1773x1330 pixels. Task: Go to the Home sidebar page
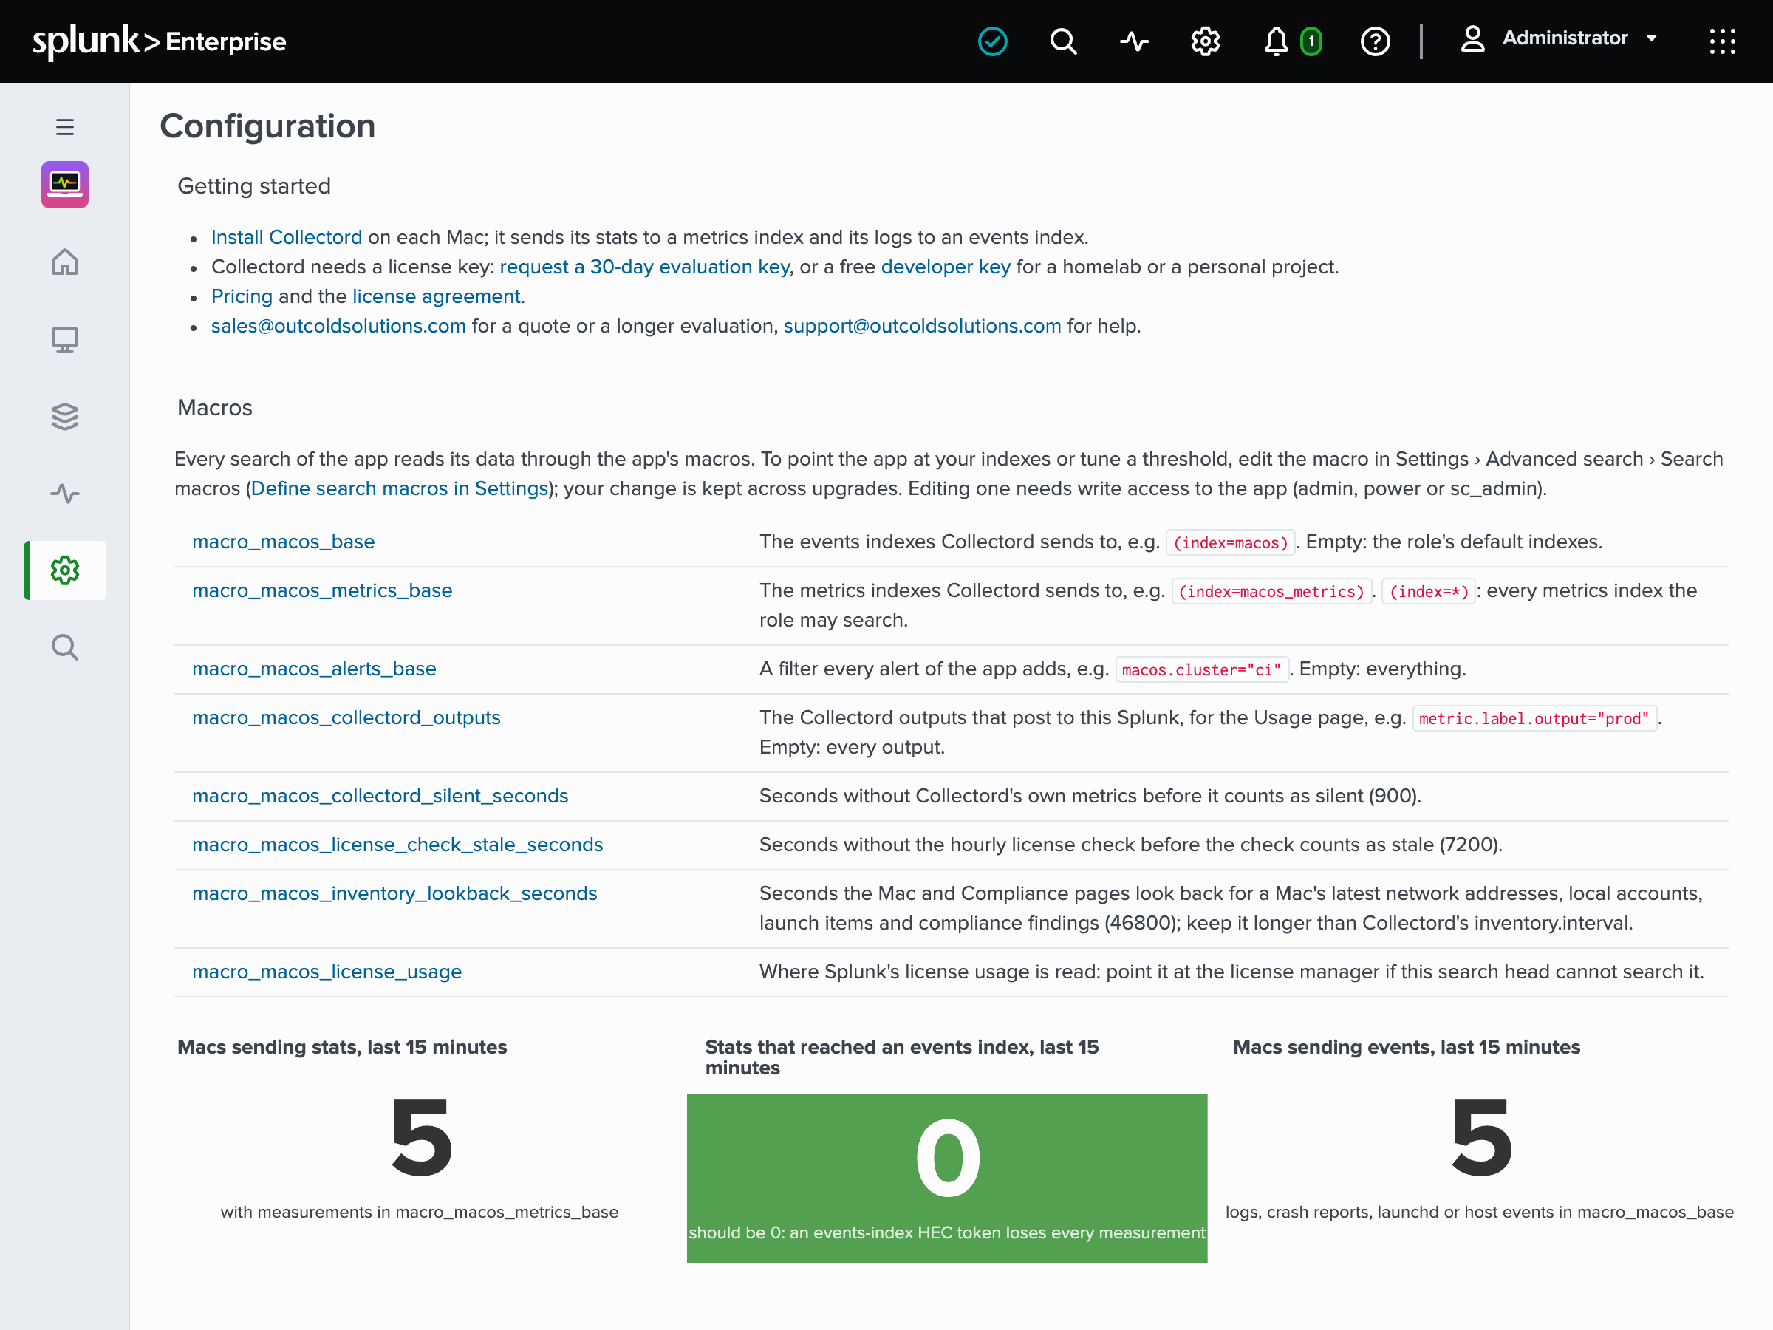tap(65, 262)
